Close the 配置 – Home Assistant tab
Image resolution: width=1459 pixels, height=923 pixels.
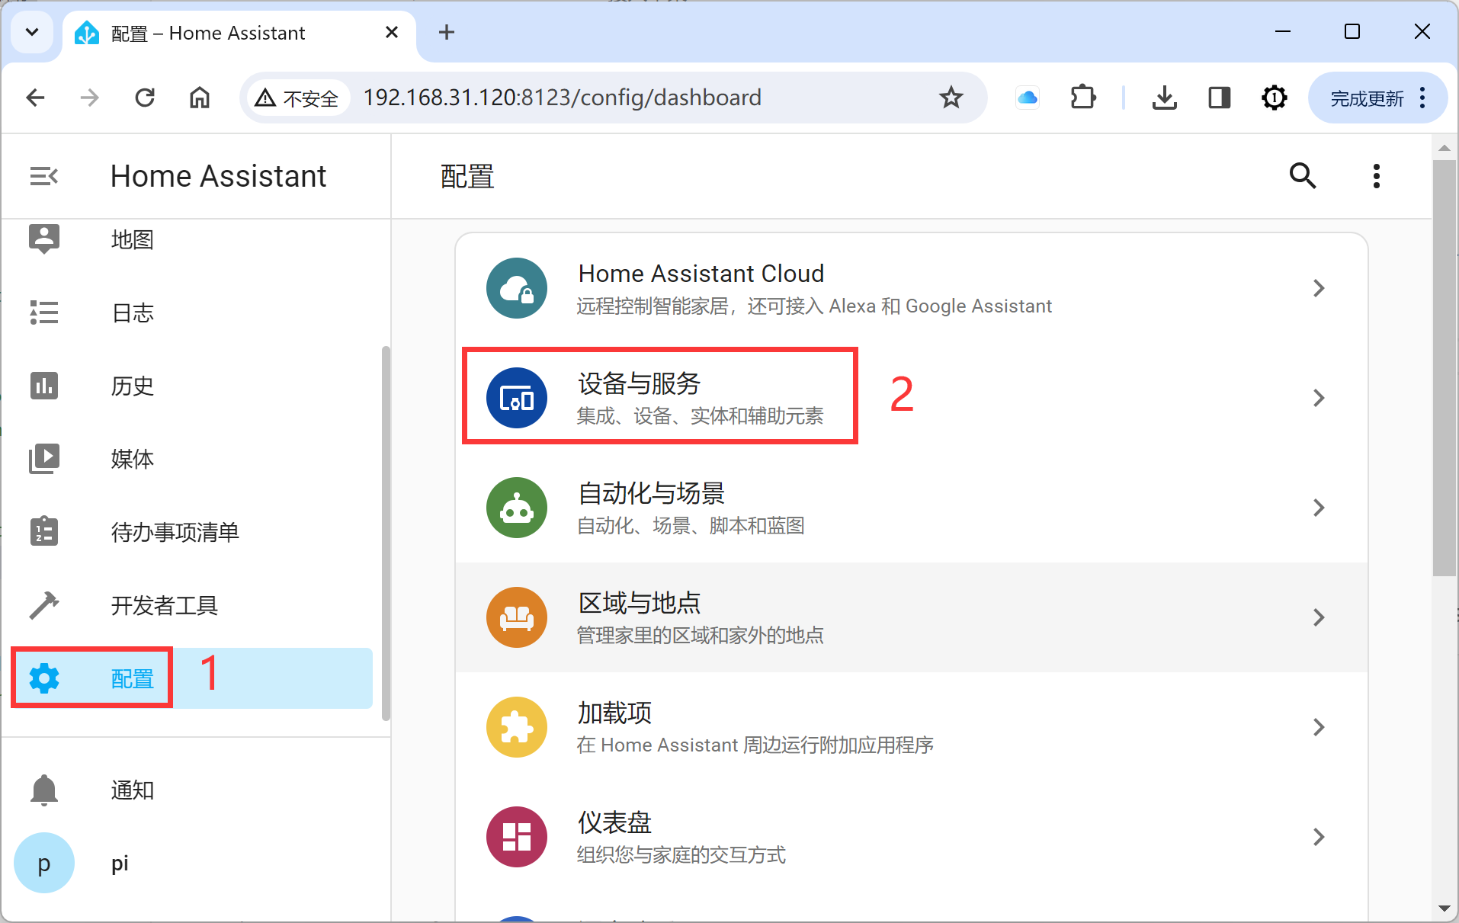click(x=392, y=32)
